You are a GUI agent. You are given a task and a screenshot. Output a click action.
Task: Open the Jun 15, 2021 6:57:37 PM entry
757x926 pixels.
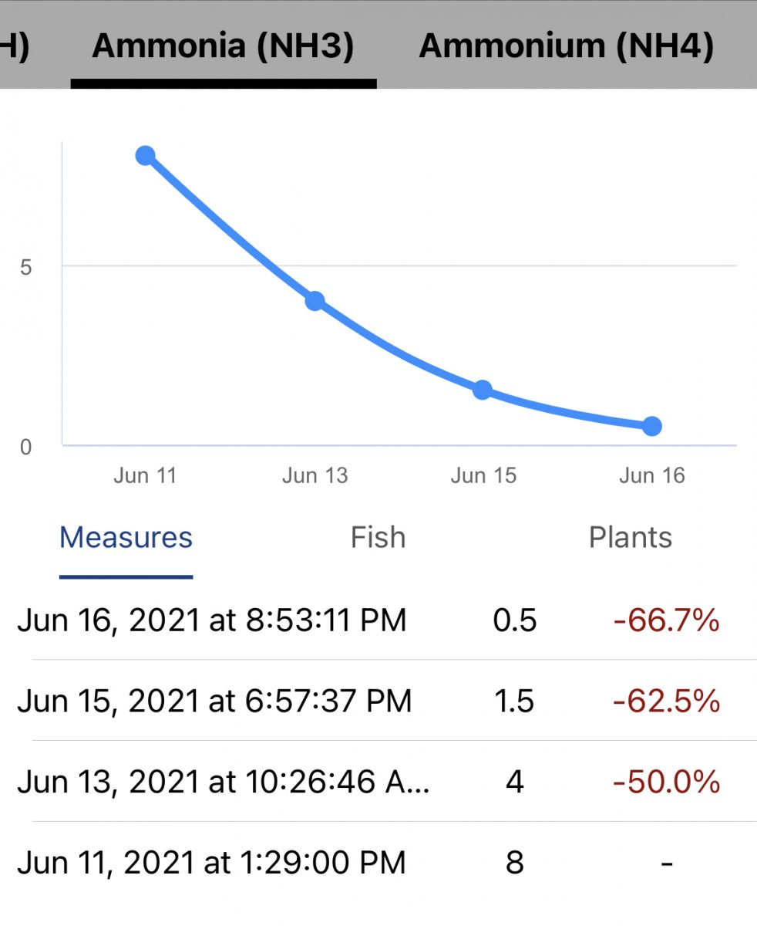[x=214, y=701]
